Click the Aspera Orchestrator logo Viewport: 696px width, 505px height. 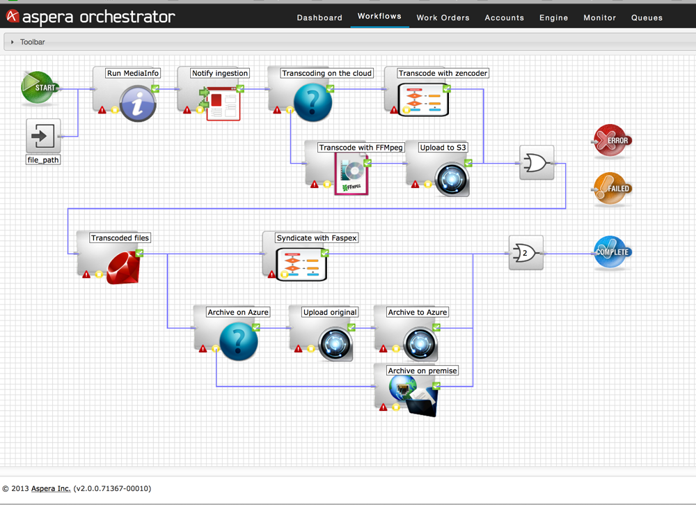pyautogui.click(x=90, y=17)
